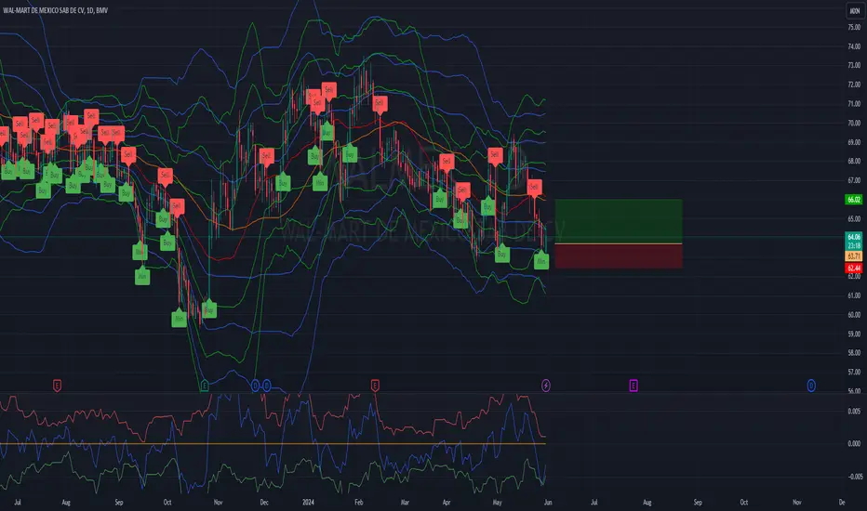Click the 2024 label on time axis

[x=308, y=502]
